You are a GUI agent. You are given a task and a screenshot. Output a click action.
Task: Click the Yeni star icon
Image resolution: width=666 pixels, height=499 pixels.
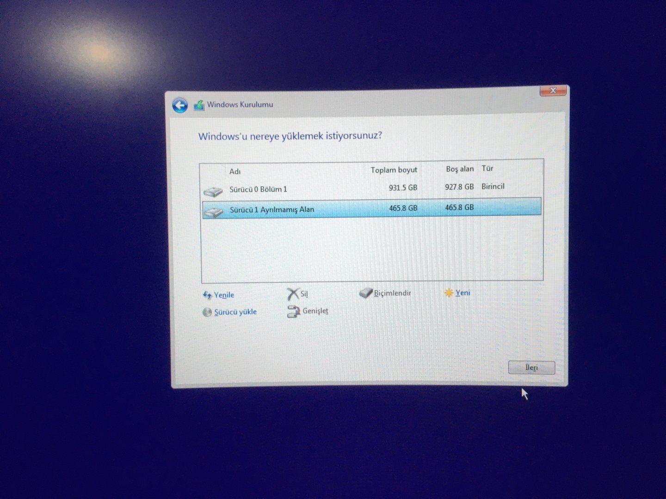(449, 293)
